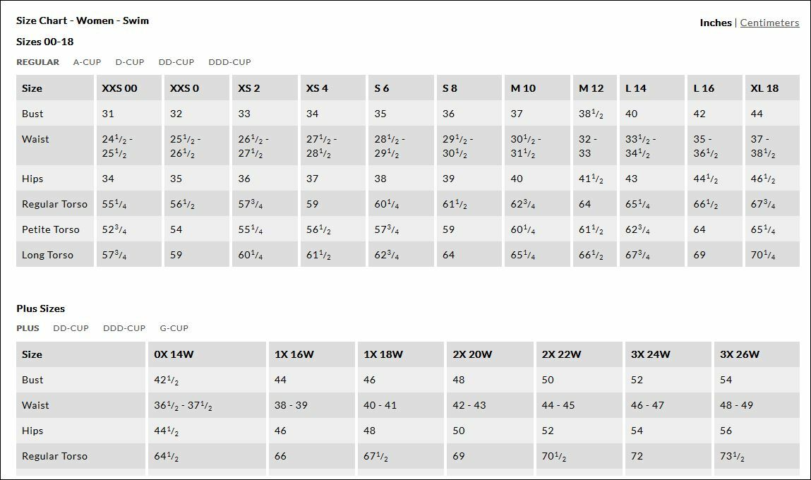Open the DD-CUP tab under Sizes 00-18
Screen dimensions: 811x480
click(176, 62)
